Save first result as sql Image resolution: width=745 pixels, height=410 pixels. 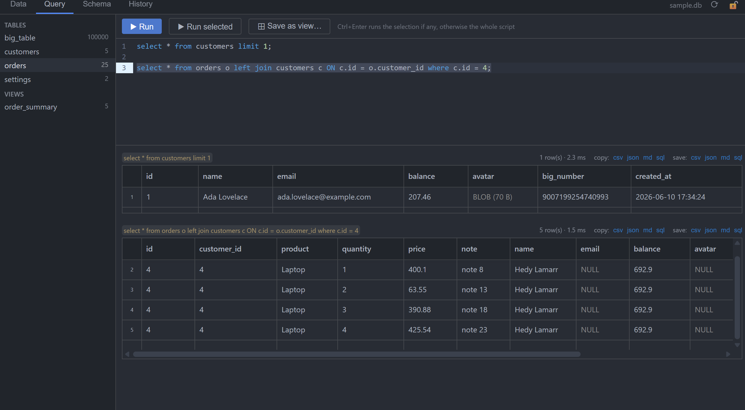coord(738,158)
